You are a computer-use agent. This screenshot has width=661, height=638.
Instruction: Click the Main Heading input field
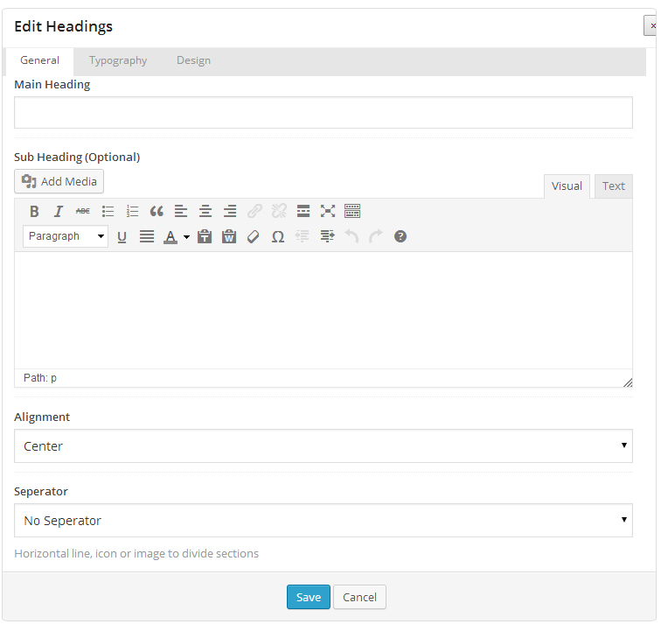323,113
